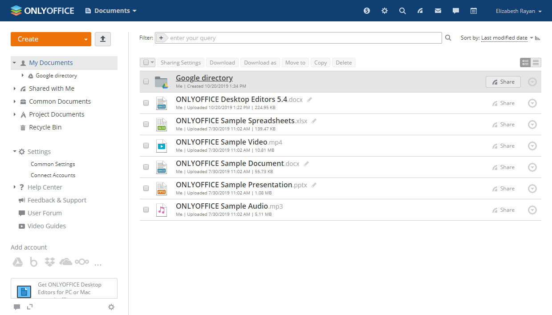Image resolution: width=552 pixels, height=315 pixels.
Task: Click the ONLYOFFICE logo
Action: tap(42, 11)
